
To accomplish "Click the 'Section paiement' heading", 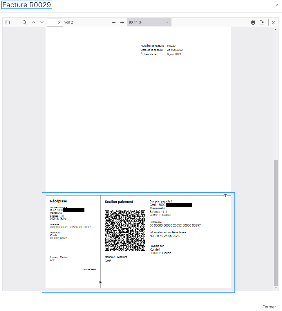I will 119,202.
